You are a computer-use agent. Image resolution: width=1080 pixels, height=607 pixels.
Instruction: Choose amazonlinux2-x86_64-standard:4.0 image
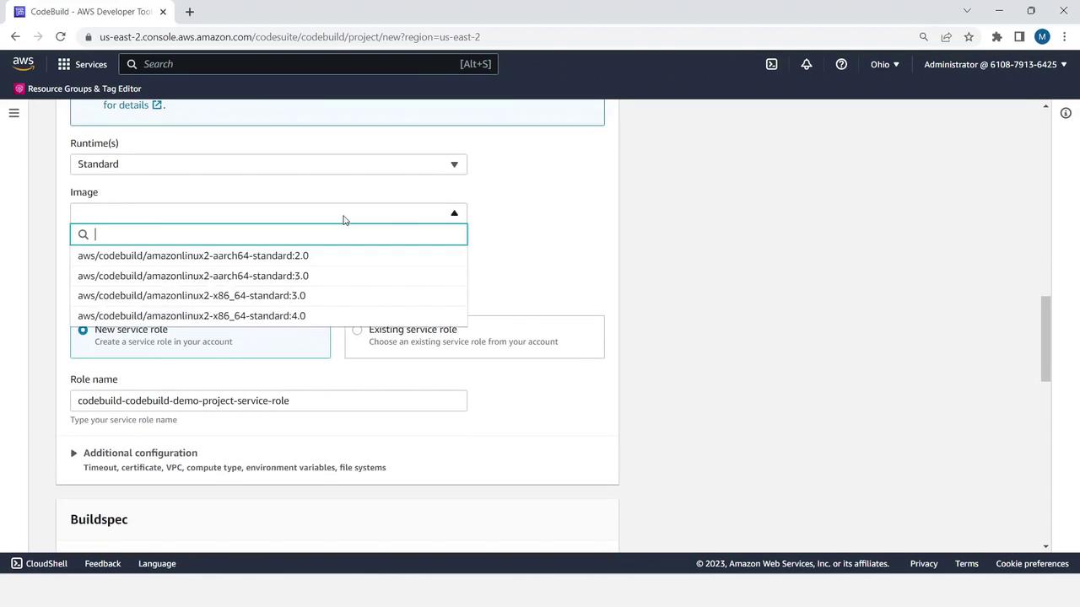(x=268, y=316)
